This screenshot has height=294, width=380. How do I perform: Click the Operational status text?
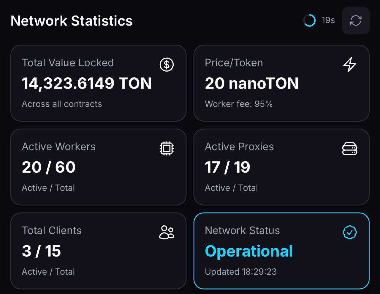[249, 251]
